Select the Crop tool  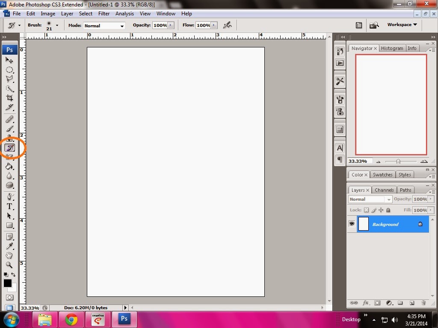pyautogui.click(x=9, y=98)
